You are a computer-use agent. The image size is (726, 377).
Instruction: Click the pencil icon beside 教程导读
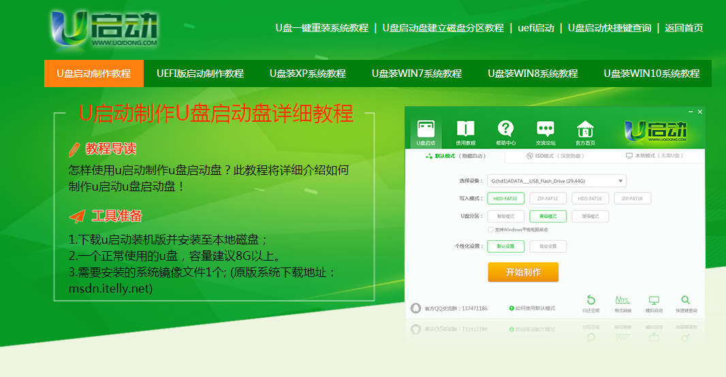[74, 150]
